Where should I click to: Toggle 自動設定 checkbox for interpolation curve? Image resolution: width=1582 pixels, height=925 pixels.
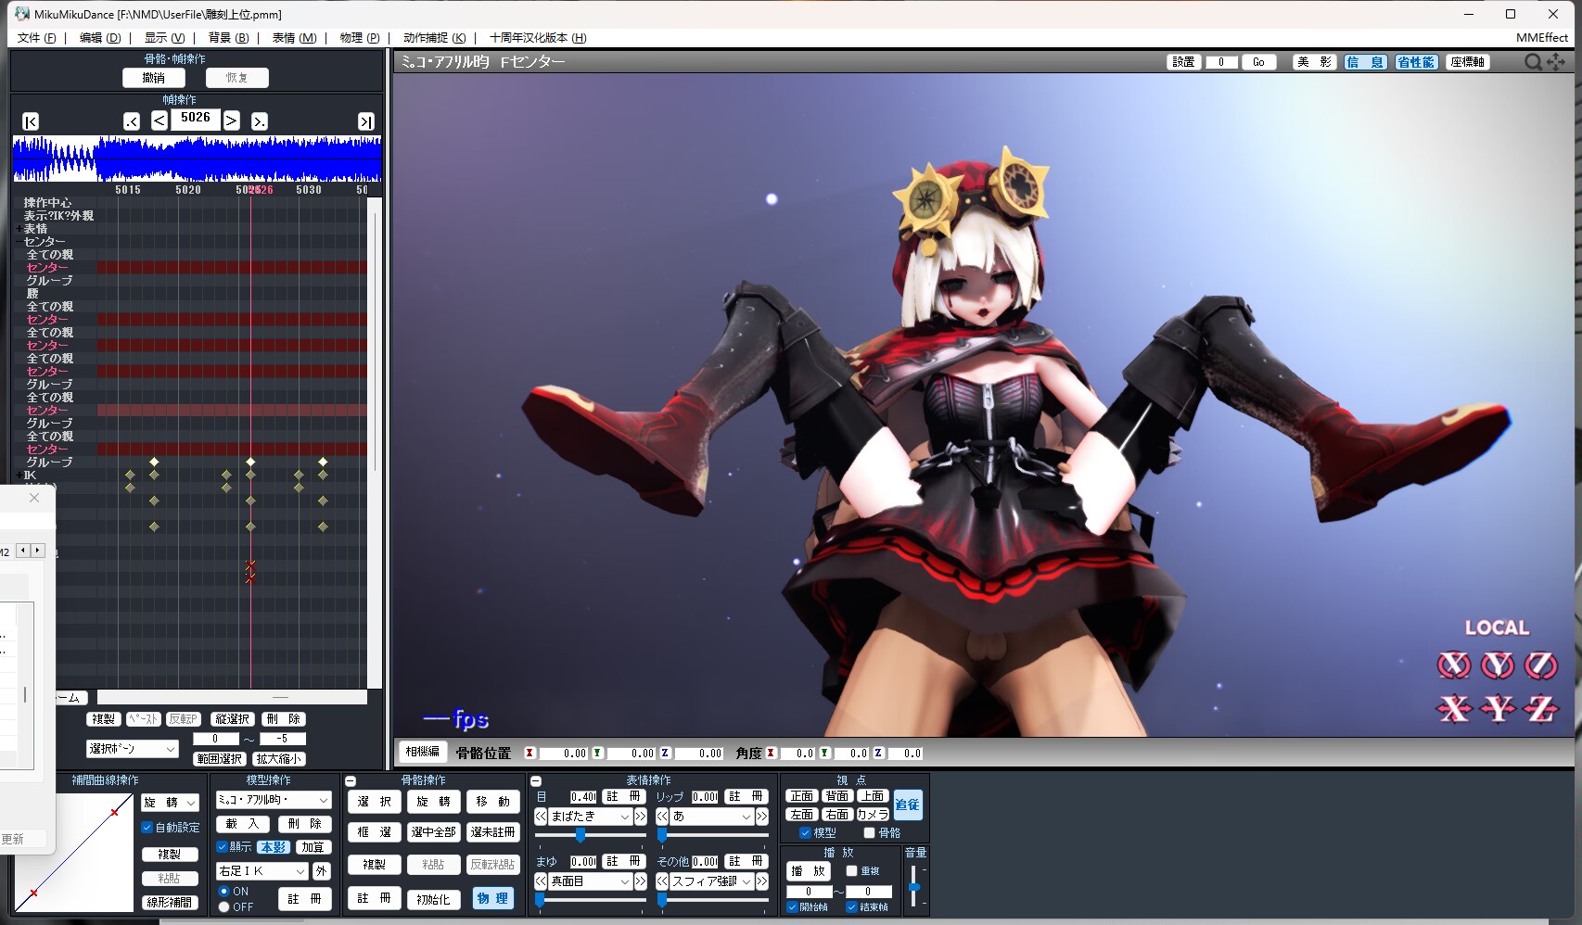[147, 828]
